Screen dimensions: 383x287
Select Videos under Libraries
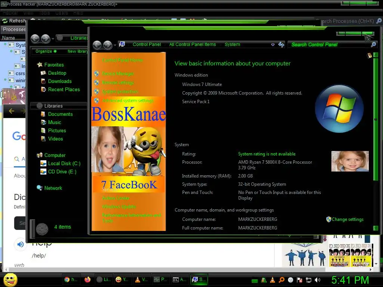[x=55, y=139]
